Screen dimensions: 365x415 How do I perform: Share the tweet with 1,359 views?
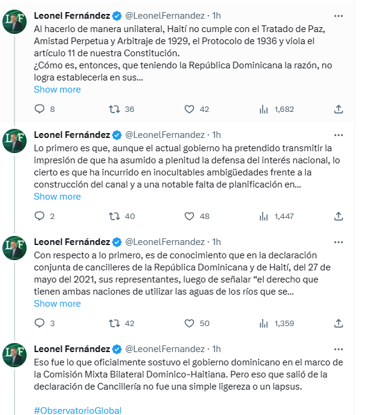click(338, 323)
